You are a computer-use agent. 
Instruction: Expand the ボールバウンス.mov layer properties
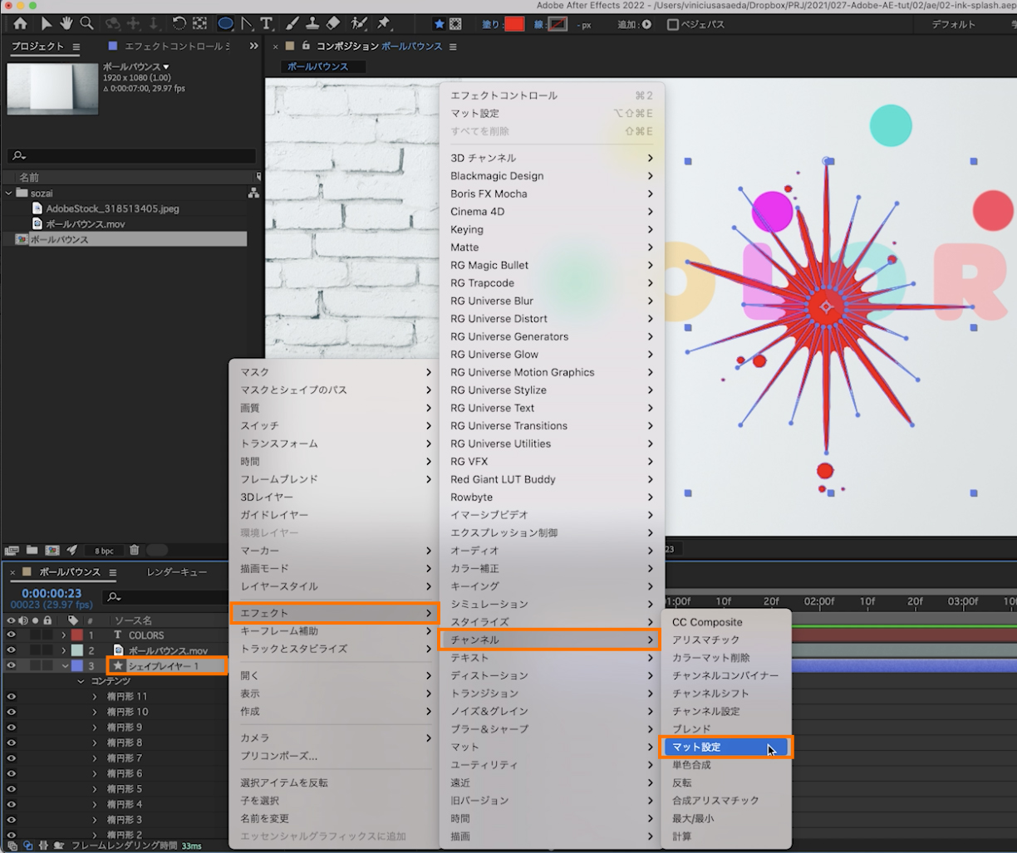pyautogui.click(x=64, y=650)
